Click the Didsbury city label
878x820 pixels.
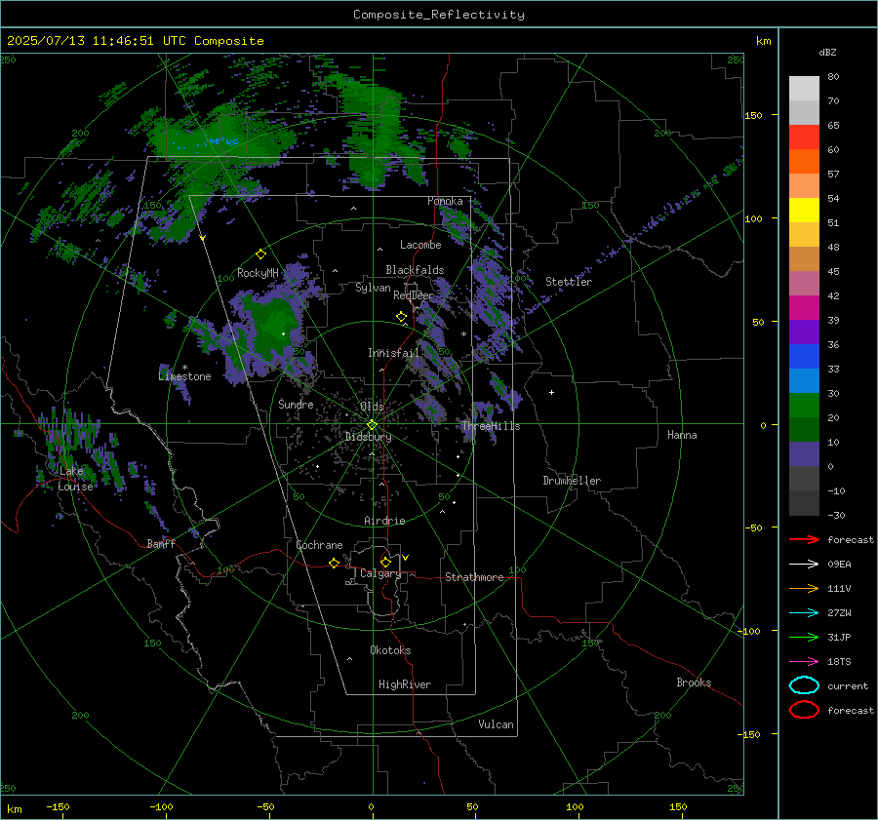[368, 437]
